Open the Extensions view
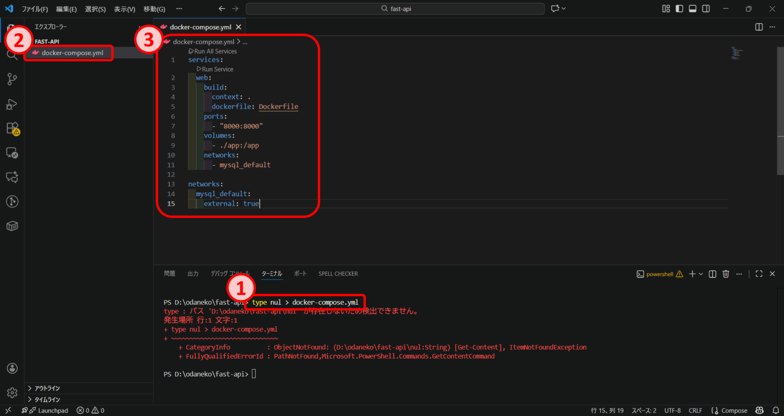Screen dimensions: 784x416 [x=12, y=128]
